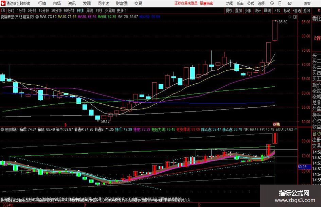Select the 周线 weekly period tab
The width and height of the screenshot is (321, 207).
pos(89,11)
